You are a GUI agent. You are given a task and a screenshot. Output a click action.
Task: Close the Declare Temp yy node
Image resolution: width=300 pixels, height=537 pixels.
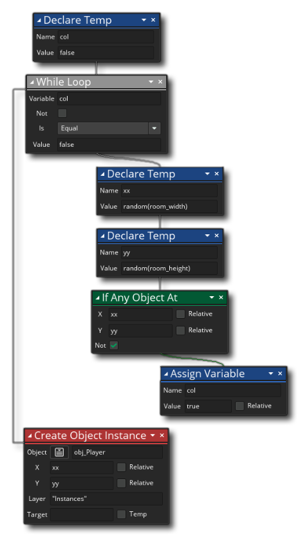[216, 236]
